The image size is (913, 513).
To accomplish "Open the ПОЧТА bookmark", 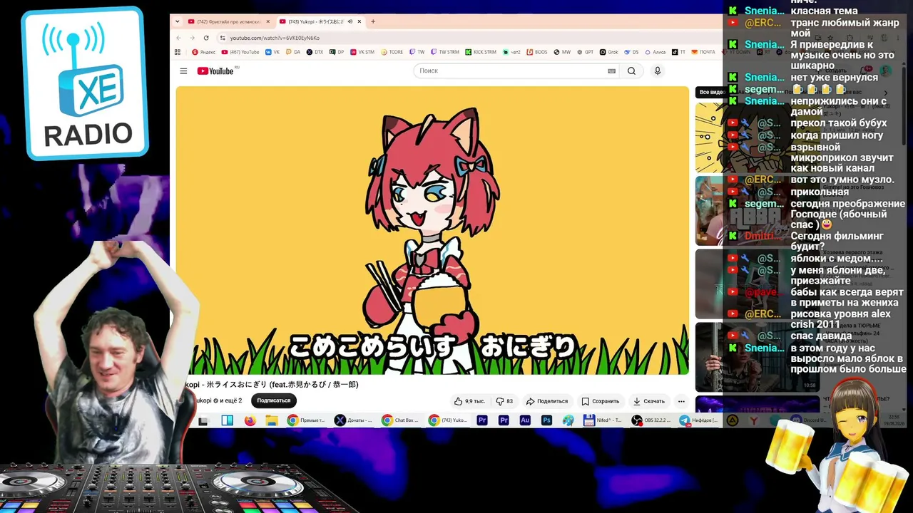I will tap(703, 52).
